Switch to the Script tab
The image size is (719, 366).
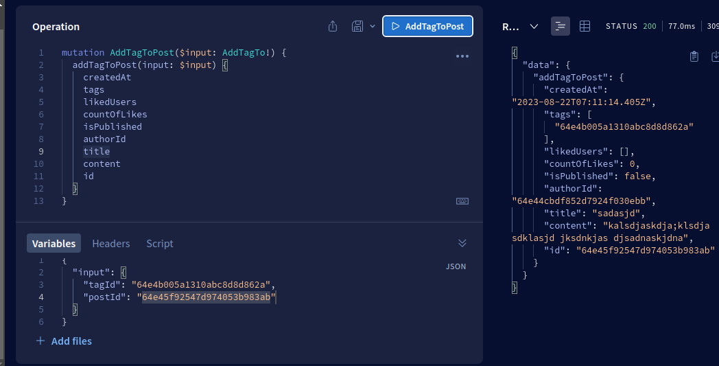[160, 243]
